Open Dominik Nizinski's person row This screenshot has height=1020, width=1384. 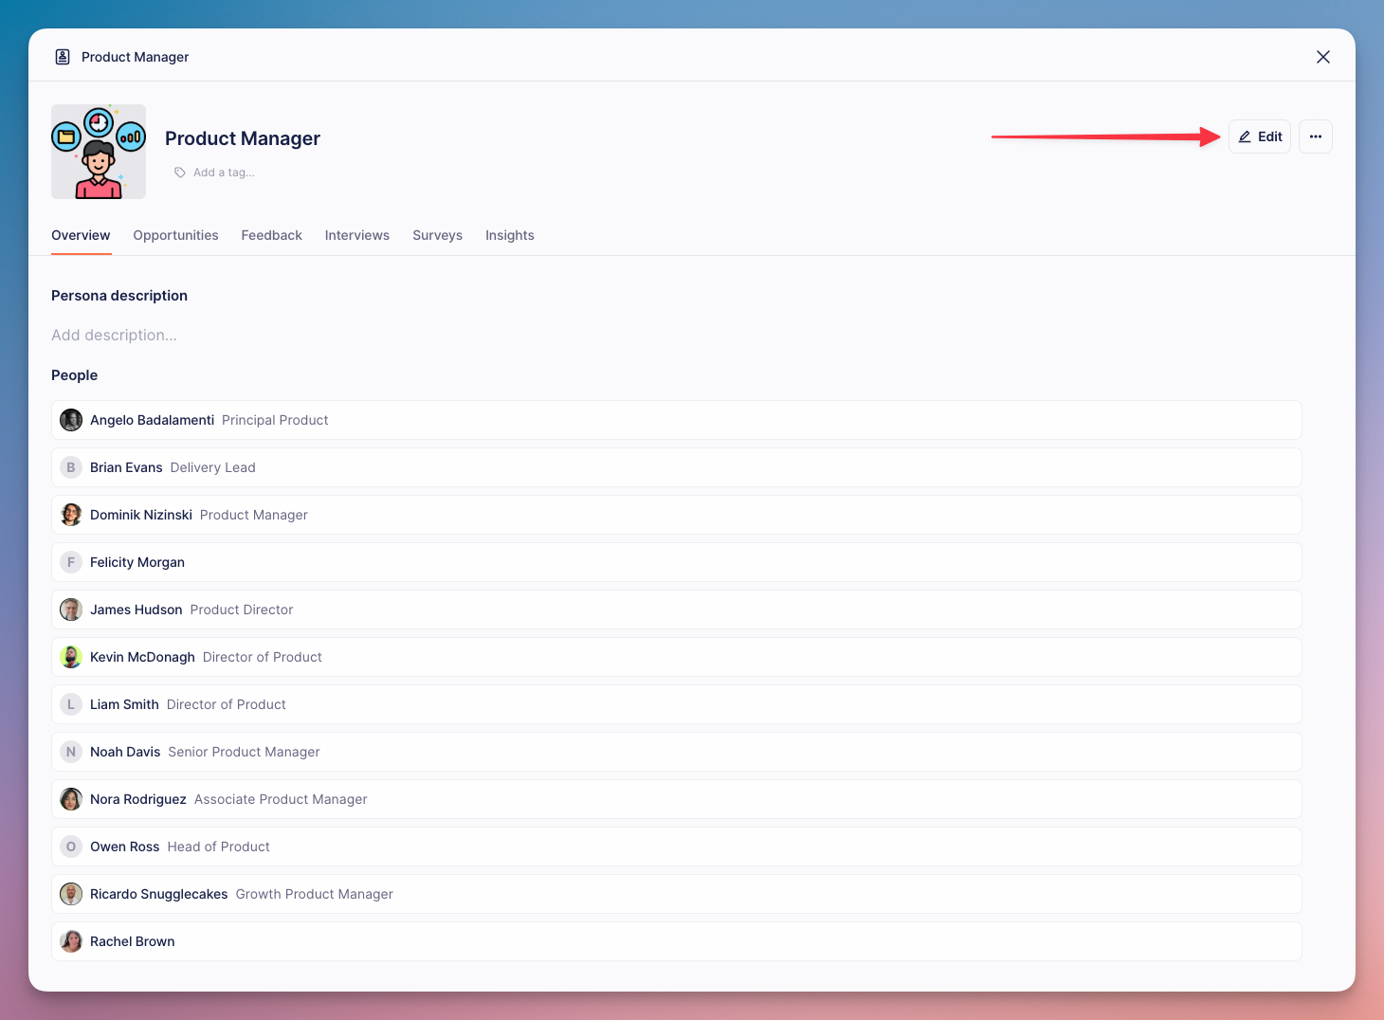(x=676, y=515)
